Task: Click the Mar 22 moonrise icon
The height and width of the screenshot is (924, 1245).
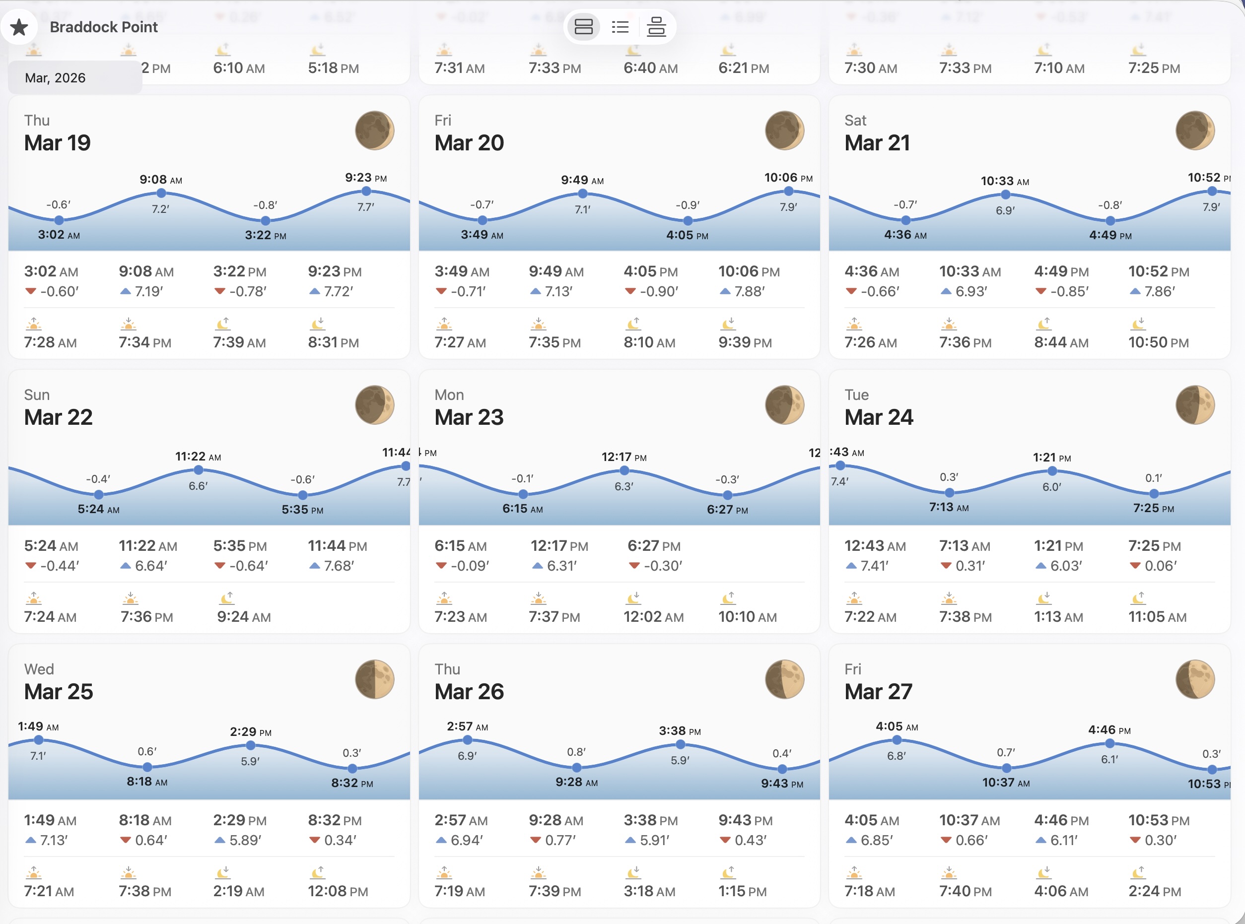Action: pyautogui.click(x=227, y=598)
